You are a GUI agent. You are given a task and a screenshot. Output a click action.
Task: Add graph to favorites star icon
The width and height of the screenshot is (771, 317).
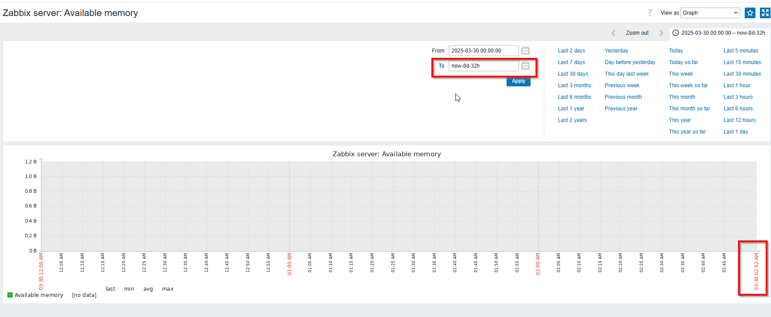(x=750, y=13)
